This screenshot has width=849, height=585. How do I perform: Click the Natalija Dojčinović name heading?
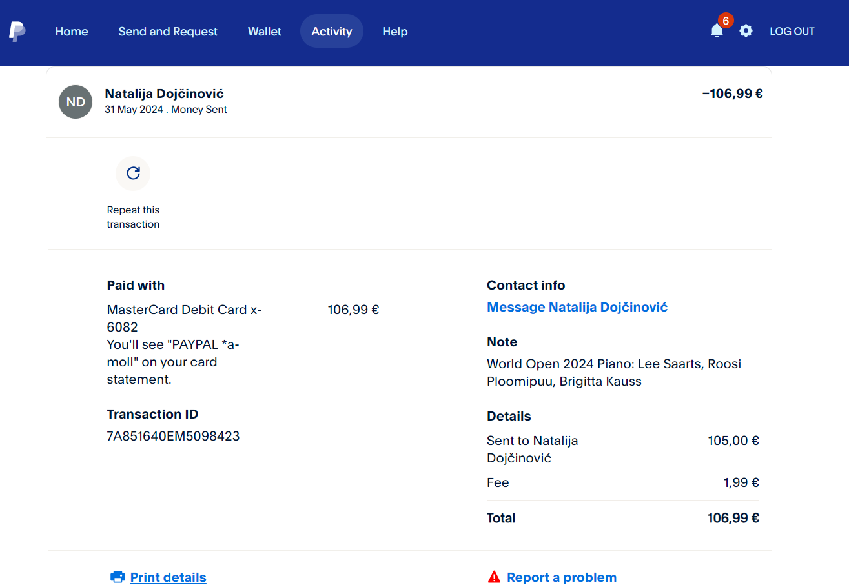coord(165,94)
